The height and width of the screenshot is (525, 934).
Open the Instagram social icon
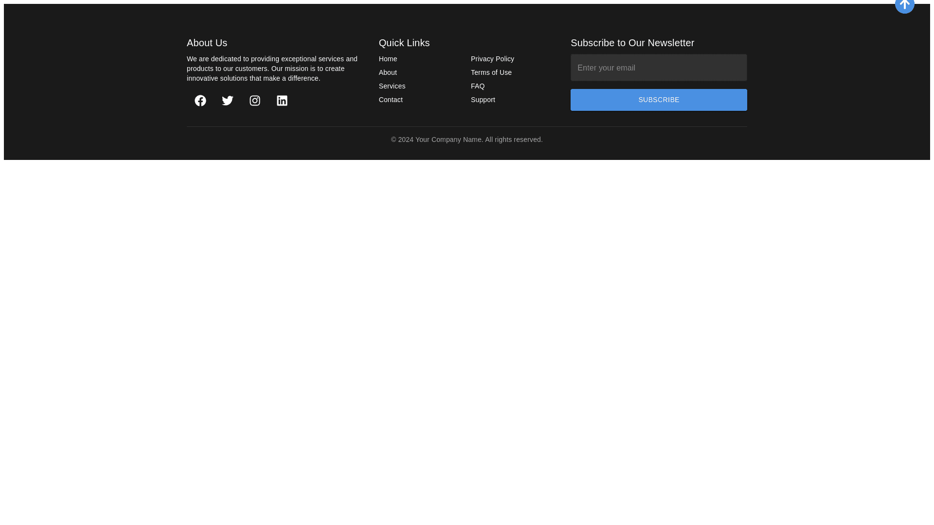coord(255,101)
